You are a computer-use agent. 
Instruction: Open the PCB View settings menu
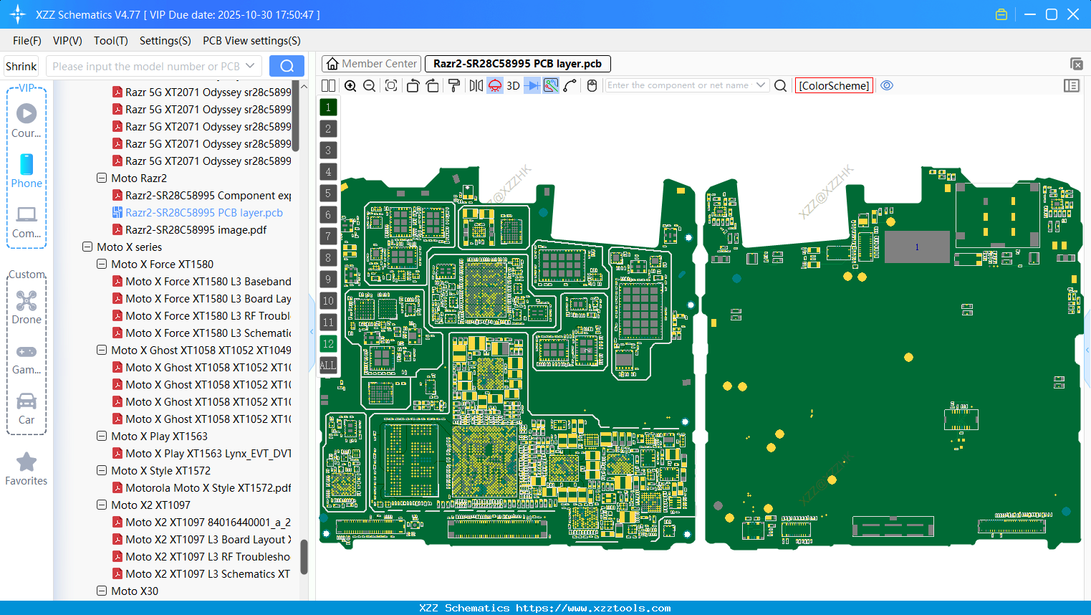tap(251, 41)
